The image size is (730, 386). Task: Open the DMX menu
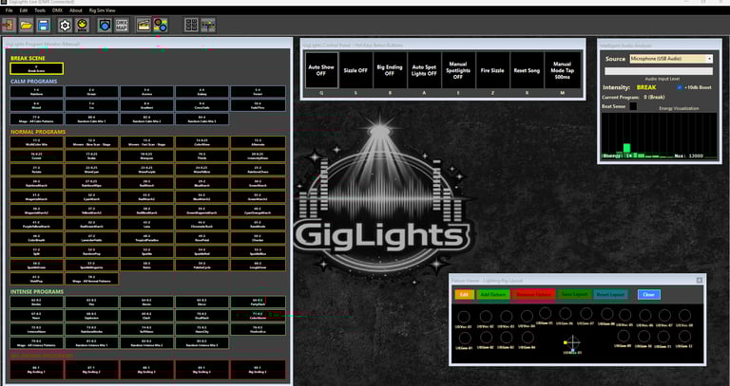57,10
